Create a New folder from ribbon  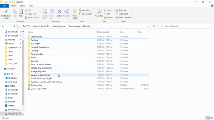pos(75,14)
